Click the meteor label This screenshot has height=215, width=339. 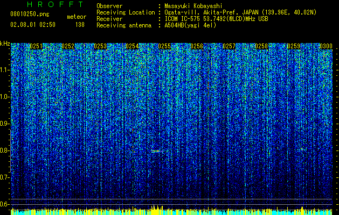pos(77,17)
